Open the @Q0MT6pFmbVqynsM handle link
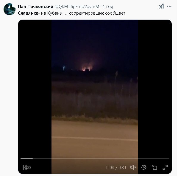 tap(77, 7)
